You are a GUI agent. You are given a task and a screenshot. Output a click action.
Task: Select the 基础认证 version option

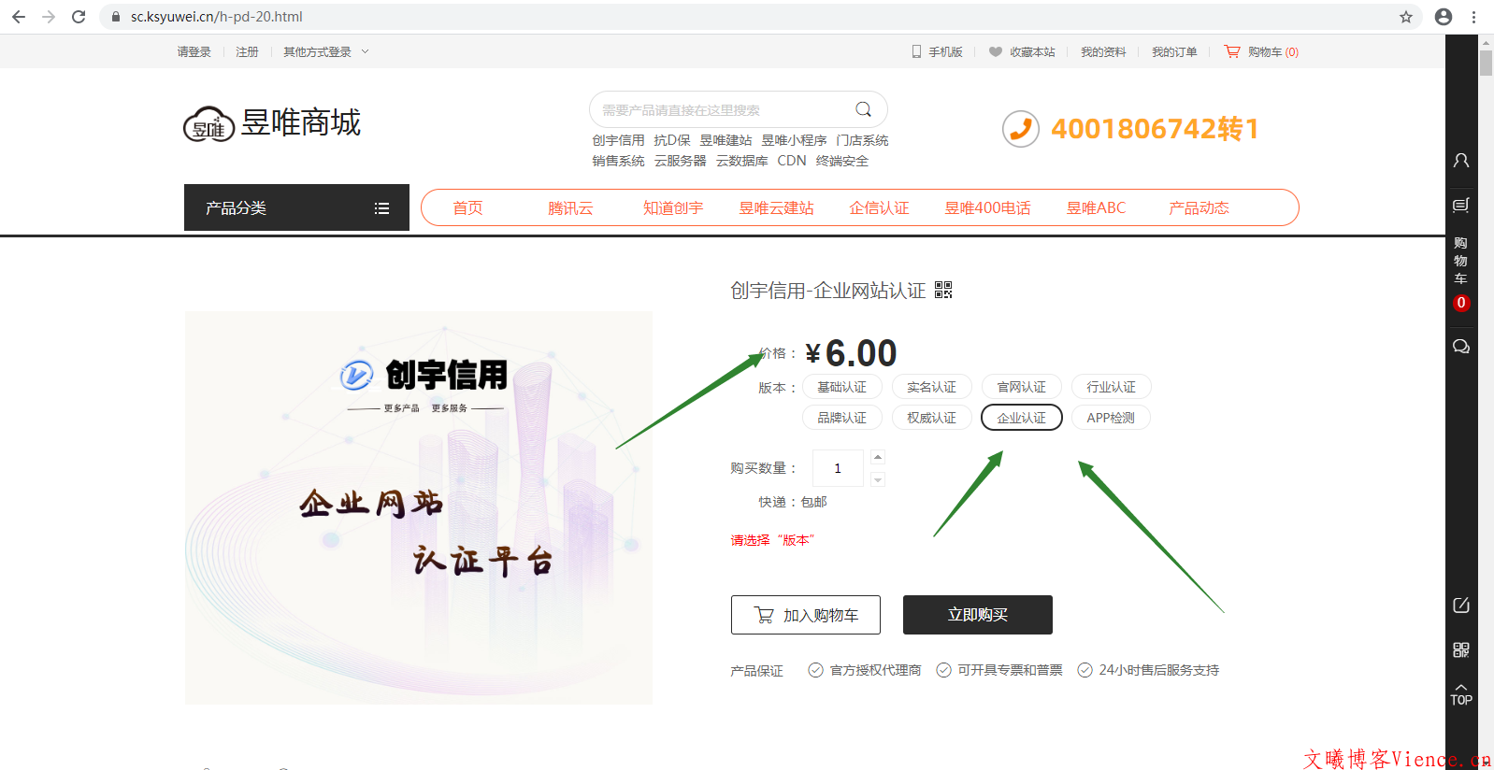click(x=841, y=387)
